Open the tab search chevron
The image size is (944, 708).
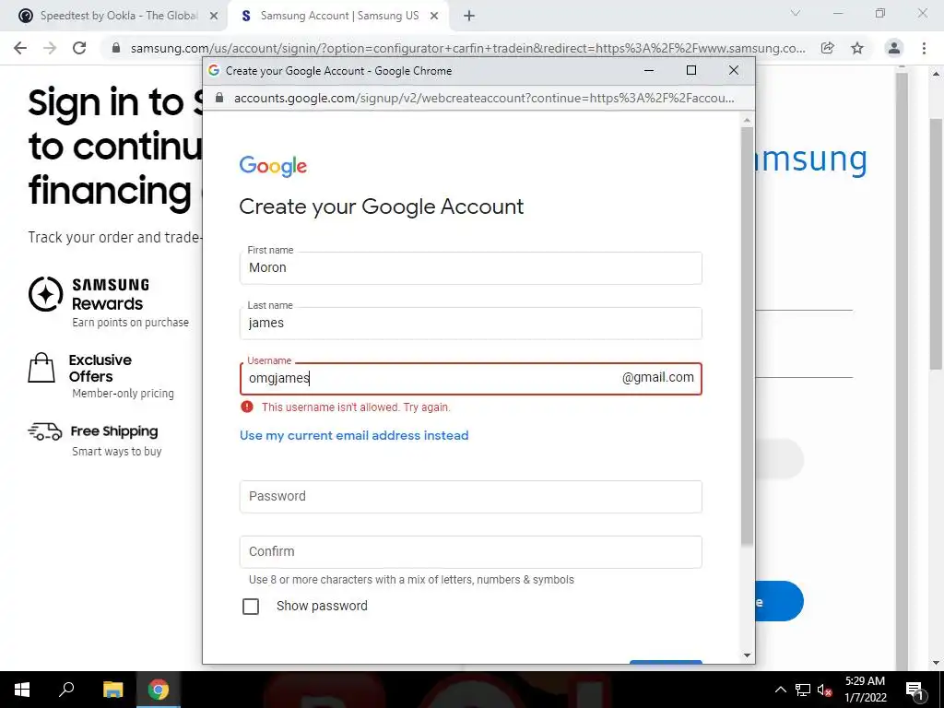click(796, 13)
